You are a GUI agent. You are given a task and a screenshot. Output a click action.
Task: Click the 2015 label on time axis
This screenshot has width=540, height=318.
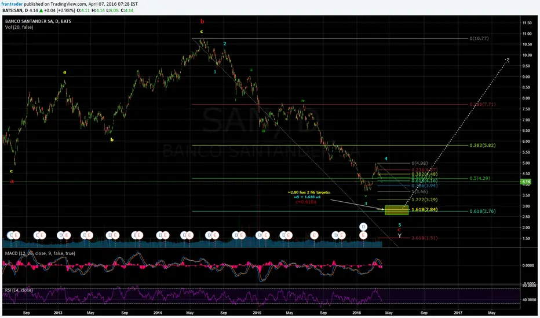tap(257, 312)
